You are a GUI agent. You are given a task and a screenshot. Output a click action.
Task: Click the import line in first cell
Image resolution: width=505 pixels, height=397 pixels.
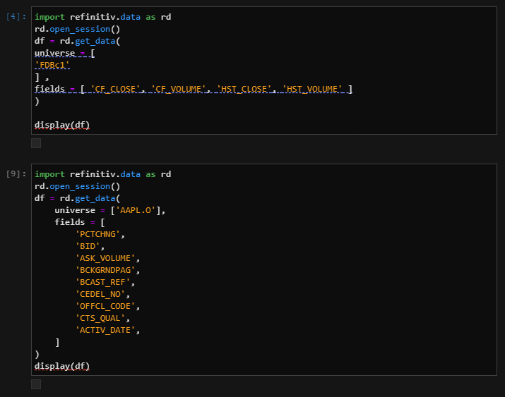click(102, 17)
